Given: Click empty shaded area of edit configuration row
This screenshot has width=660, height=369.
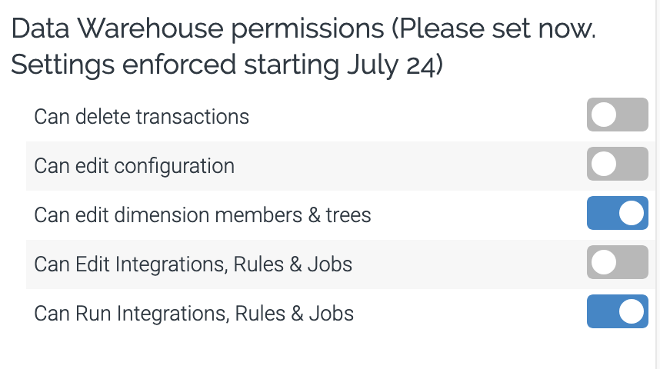Looking at the screenshot, I should click(408, 165).
